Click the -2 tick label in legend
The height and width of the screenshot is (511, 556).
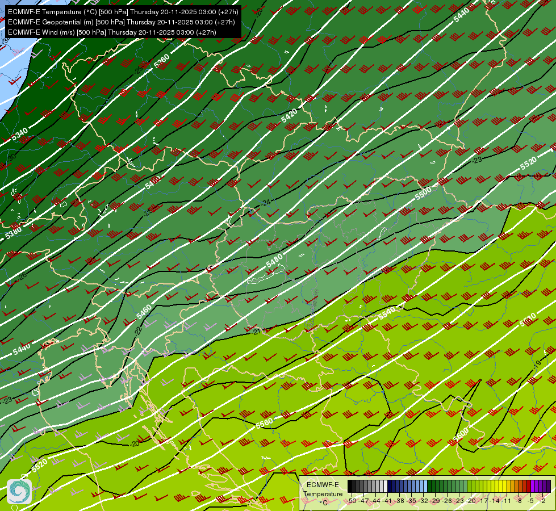coord(543,501)
